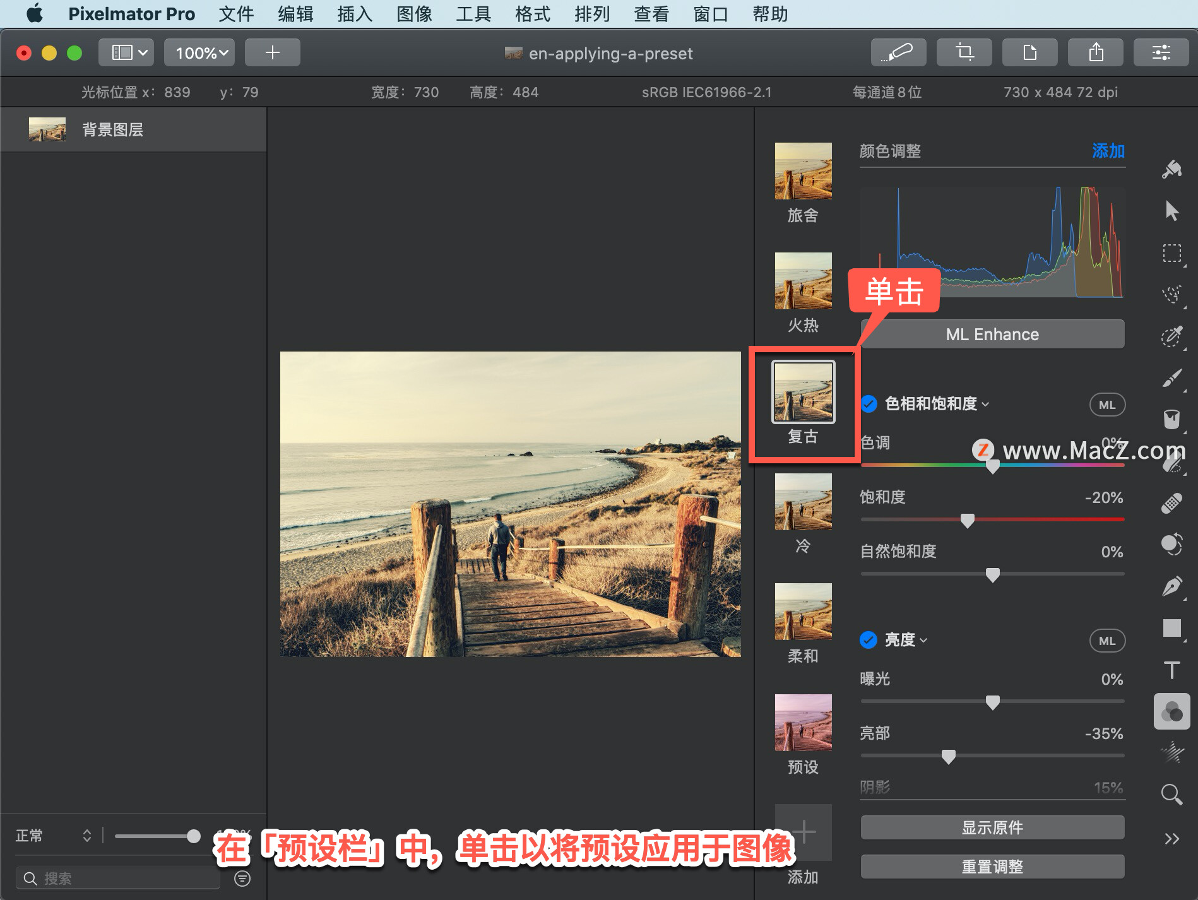The image size is (1198, 900).
Task: Select the Color Picker eyedropper tool
Action: [1171, 336]
